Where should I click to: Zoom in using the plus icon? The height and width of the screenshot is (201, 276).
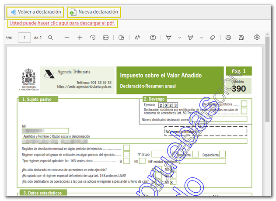point(80,38)
